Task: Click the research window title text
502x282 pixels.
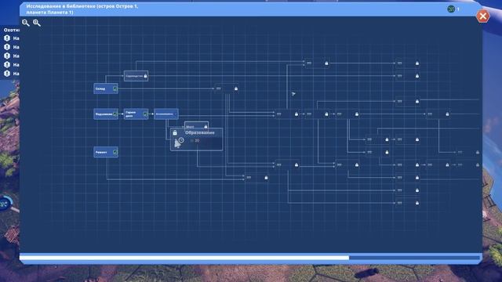Action: coord(82,9)
